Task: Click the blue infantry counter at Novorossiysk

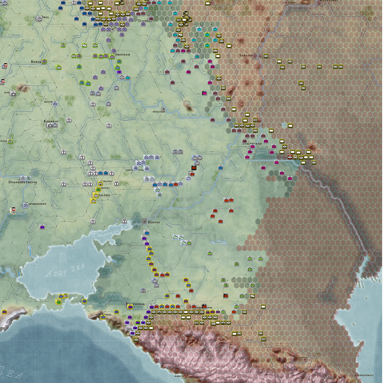Action: (103, 317)
